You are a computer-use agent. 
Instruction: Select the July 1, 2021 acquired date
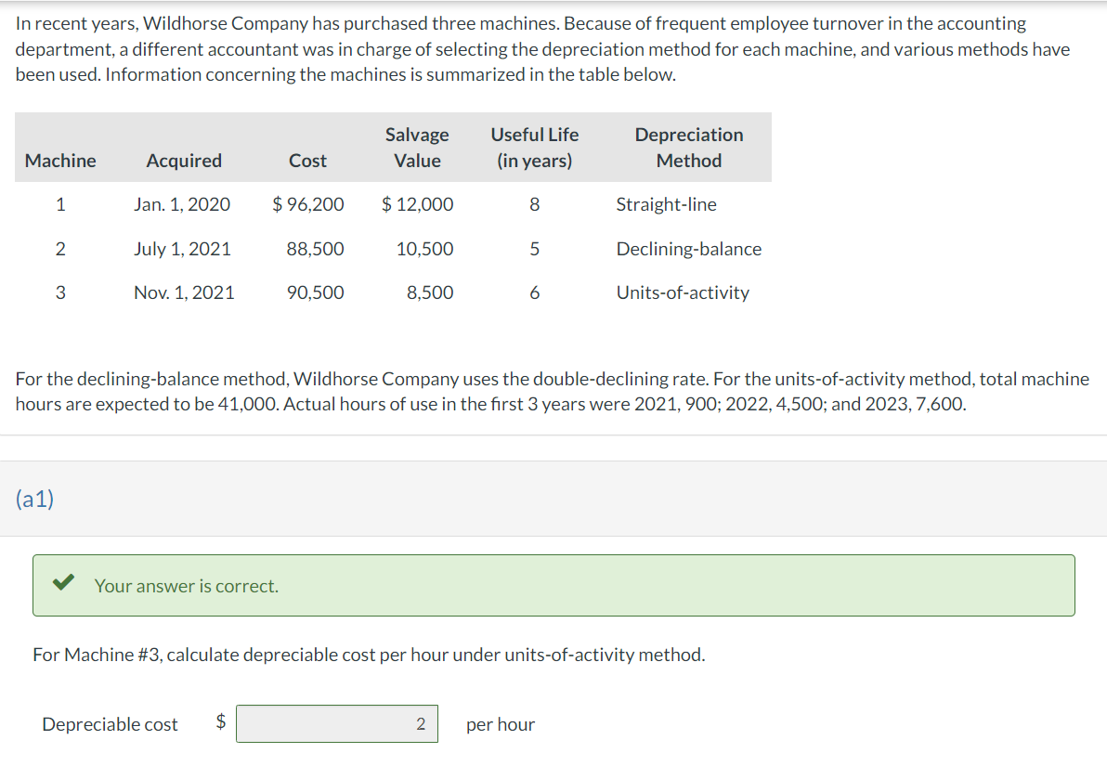pyautogui.click(x=182, y=249)
